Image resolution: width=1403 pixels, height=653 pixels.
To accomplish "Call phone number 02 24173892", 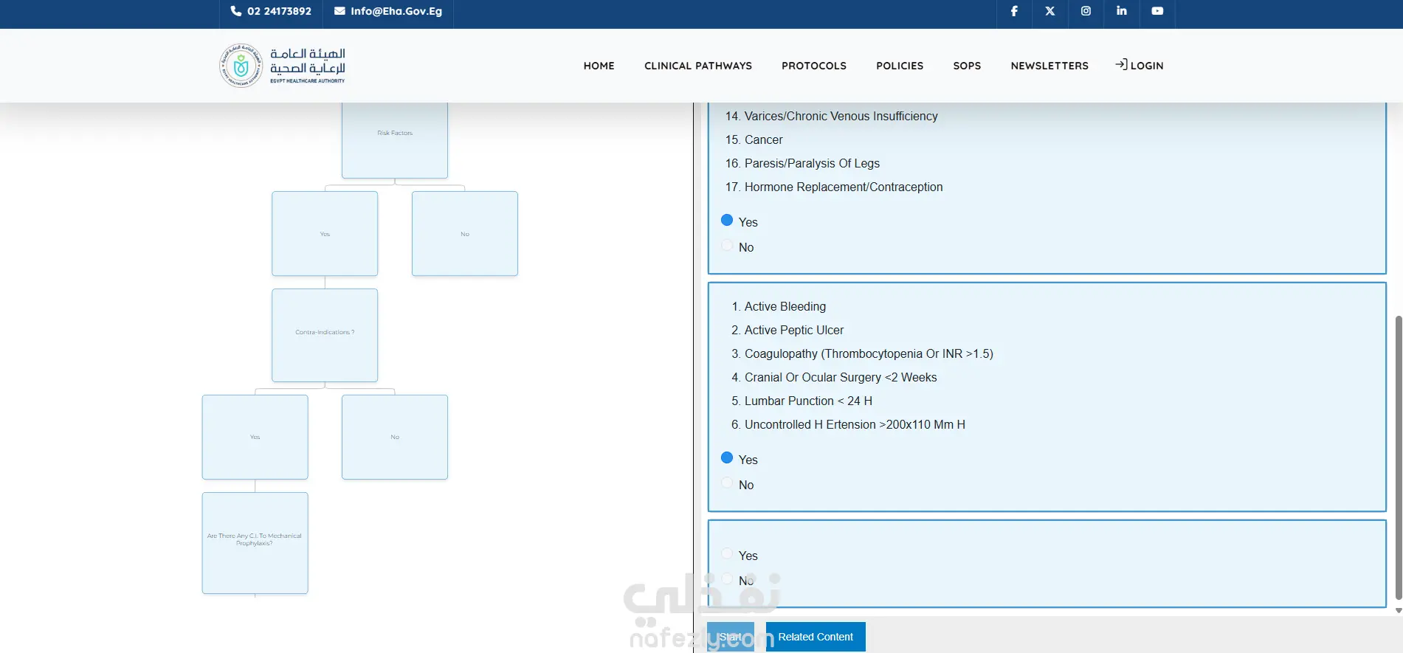I will 279,11.
